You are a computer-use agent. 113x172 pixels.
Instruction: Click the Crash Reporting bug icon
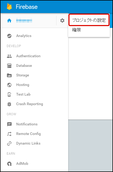pyautogui.click(x=9, y=104)
